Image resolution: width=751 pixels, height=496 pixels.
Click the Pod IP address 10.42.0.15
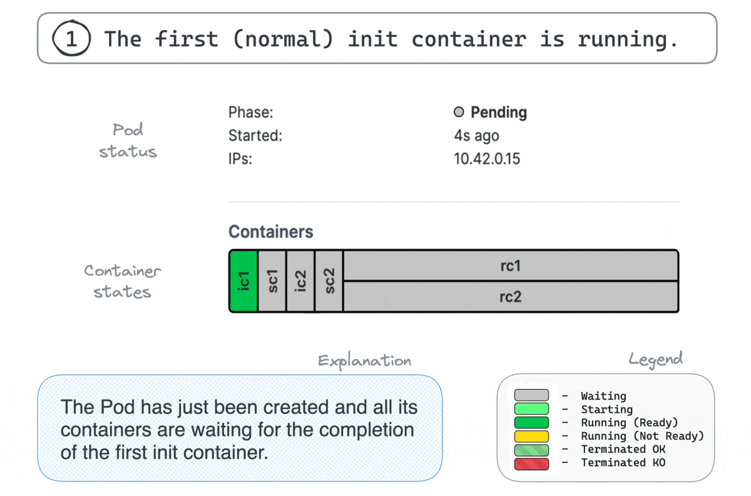pyautogui.click(x=487, y=159)
